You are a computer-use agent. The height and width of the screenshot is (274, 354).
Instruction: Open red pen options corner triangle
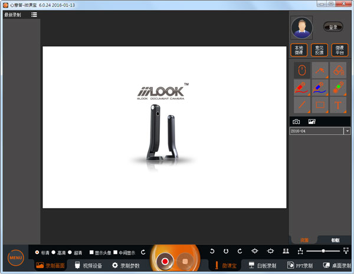(309, 94)
